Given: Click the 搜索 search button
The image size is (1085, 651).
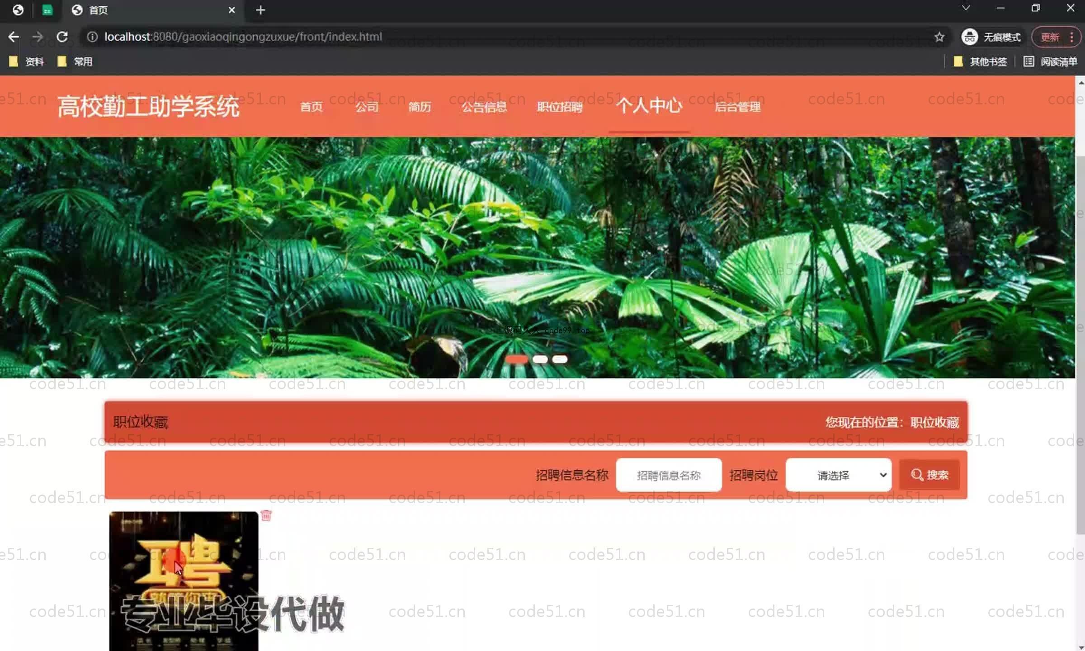Looking at the screenshot, I should coord(929,475).
